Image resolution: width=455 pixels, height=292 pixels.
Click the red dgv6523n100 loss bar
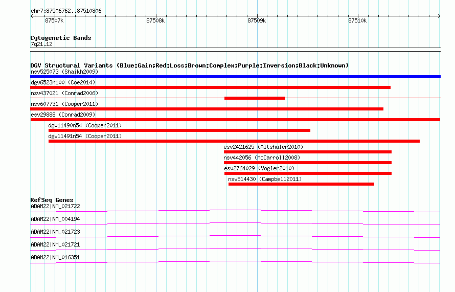(211, 87)
